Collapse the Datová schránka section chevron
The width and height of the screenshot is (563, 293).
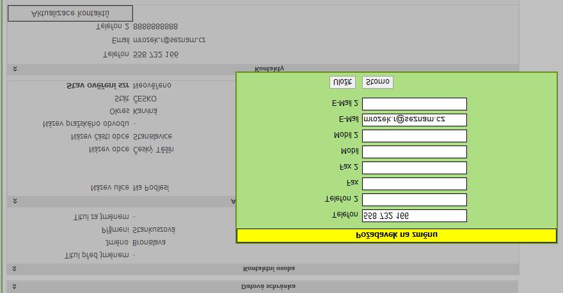point(15,286)
